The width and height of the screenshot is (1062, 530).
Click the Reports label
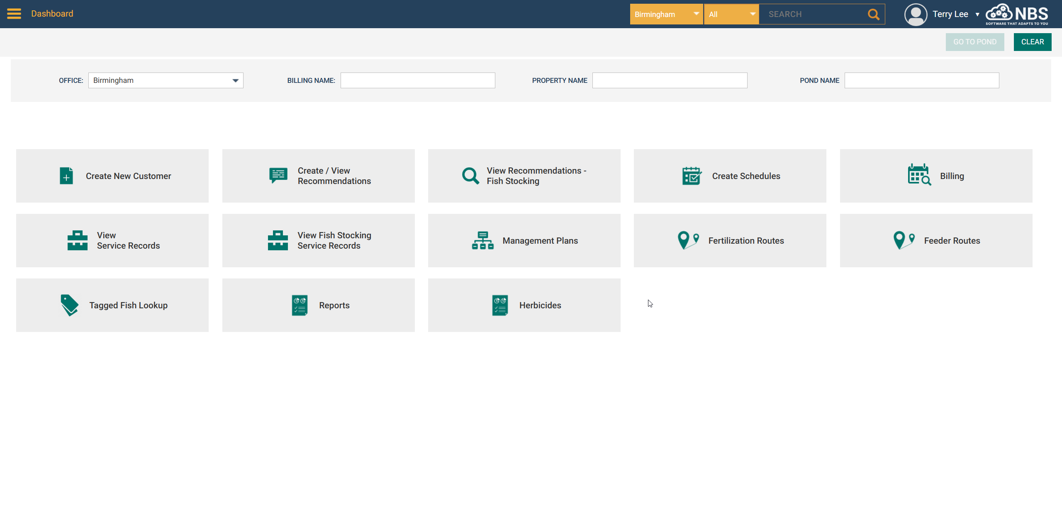[x=334, y=305]
